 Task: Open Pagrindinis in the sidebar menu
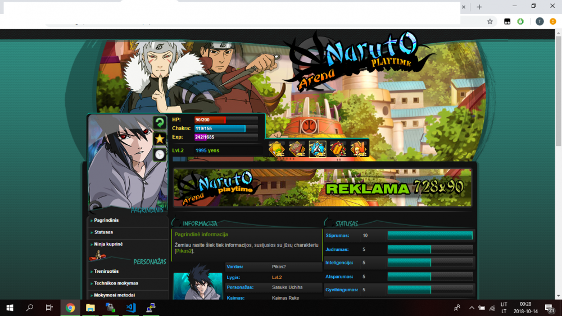(x=106, y=221)
